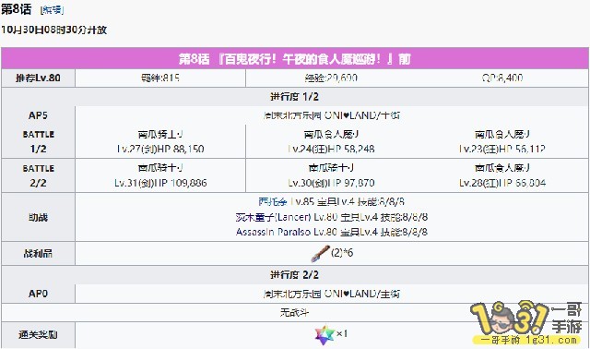
Task: Select the 无战斗 row
Action: (295, 312)
